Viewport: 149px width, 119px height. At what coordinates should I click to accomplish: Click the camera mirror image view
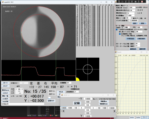(38, 32)
